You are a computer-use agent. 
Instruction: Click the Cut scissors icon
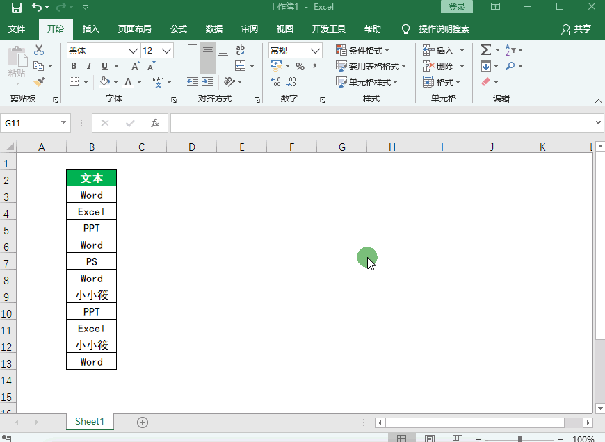pyautogui.click(x=39, y=50)
